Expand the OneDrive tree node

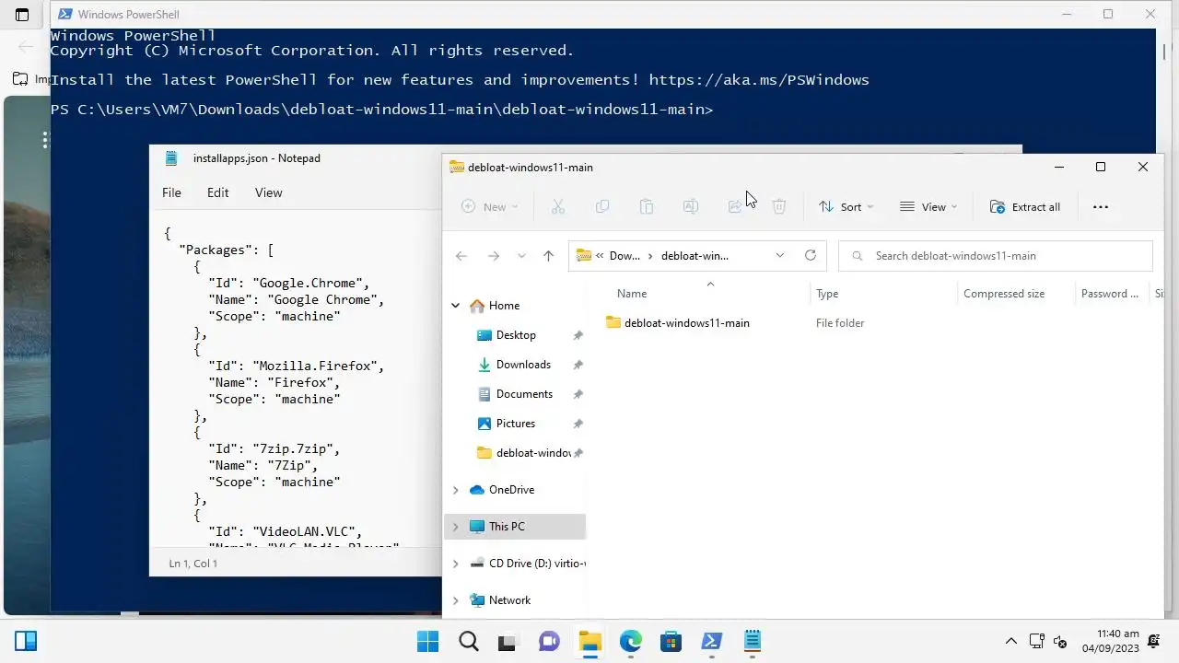coord(455,490)
